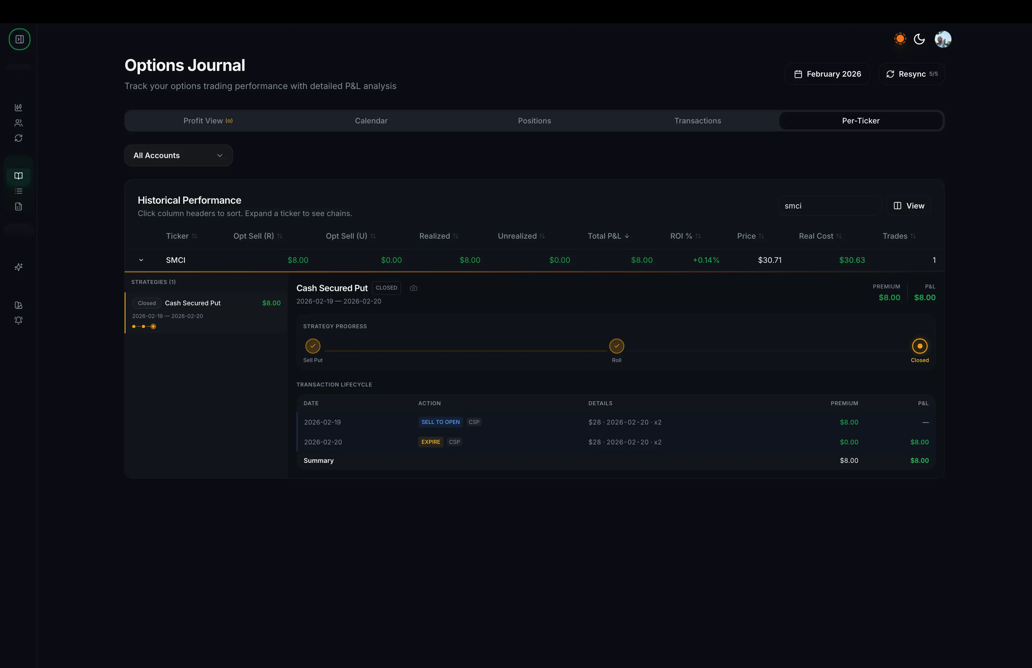Expand the sidebar panel toggle

(x=20, y=40)
